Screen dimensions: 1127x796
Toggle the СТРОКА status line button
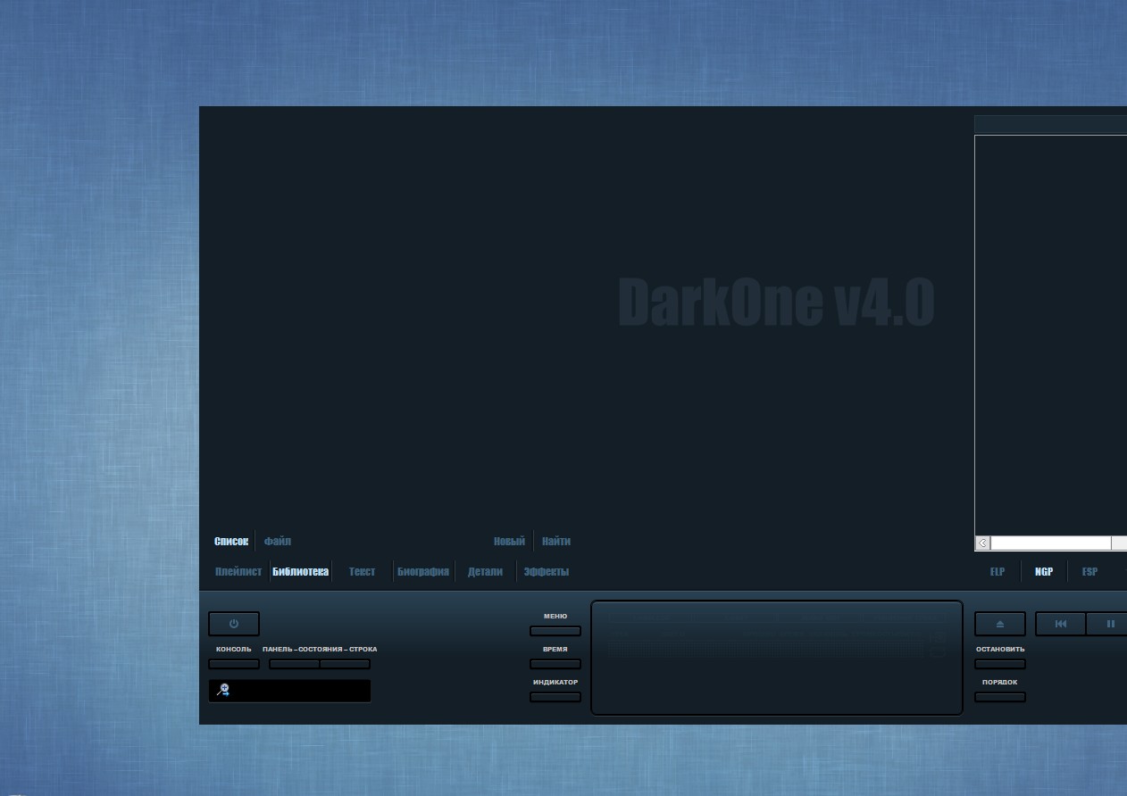(345, 664)
